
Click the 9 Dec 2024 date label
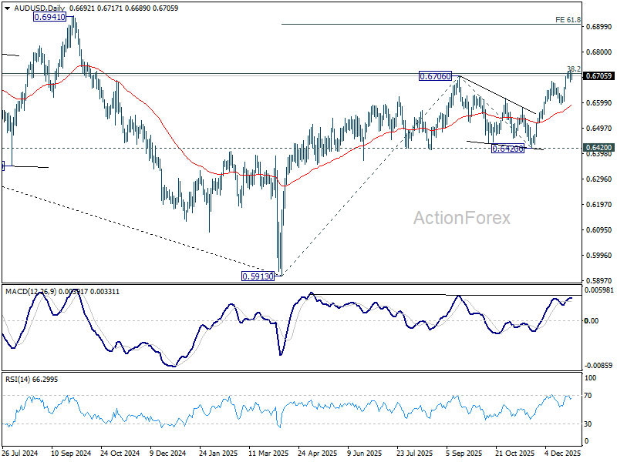click(168, 454)
